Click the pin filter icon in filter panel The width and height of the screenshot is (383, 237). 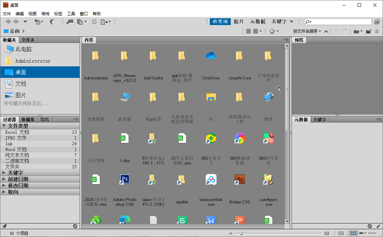click(x=4, y=226)
